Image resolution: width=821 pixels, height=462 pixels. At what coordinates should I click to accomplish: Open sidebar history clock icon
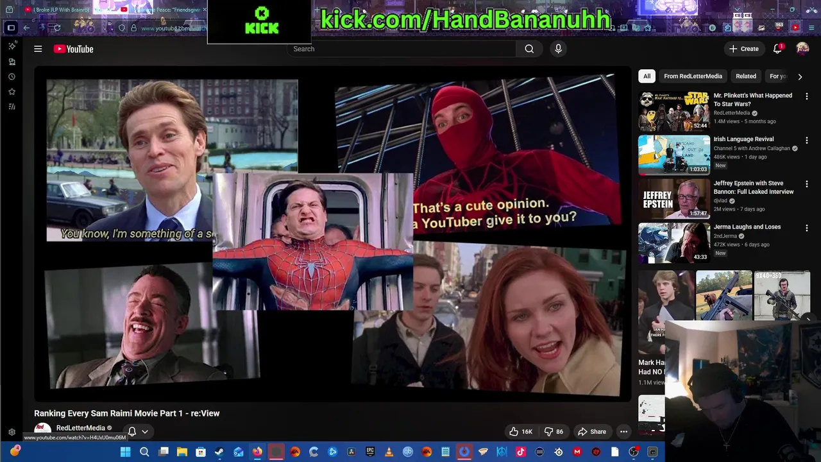point(12,76)
